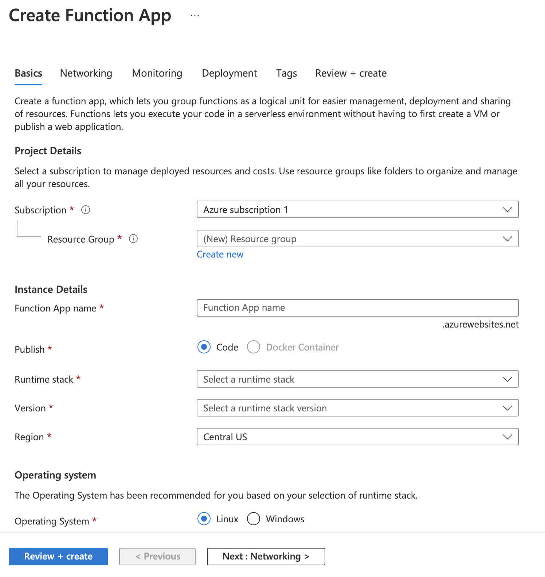The width and height of the screenshot is (545, 577).
Task: Open the Subscription dropdown
Action: pos(357,210)
